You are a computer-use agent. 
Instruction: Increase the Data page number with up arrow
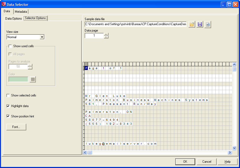coord(106,34)
